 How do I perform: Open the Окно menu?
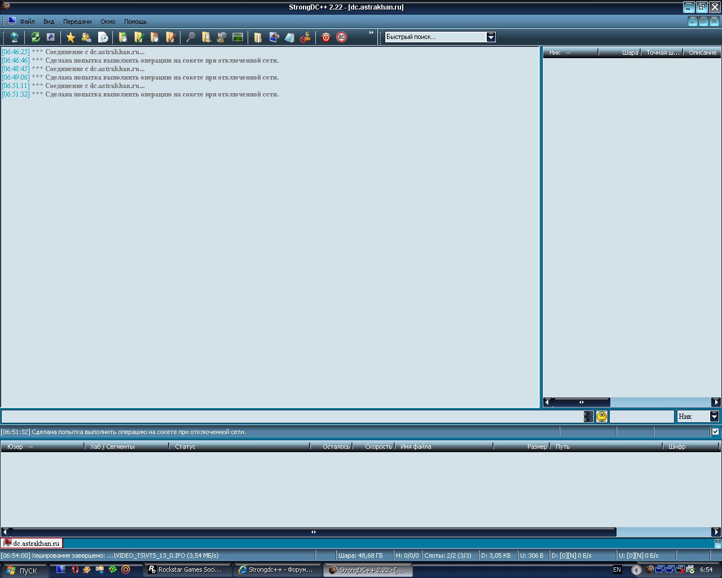coord(108,21)
